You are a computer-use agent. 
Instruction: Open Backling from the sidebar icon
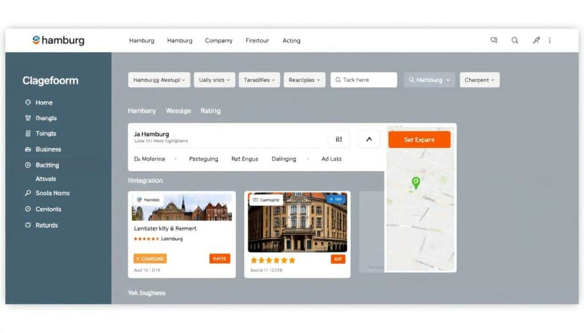coord(28,165)
